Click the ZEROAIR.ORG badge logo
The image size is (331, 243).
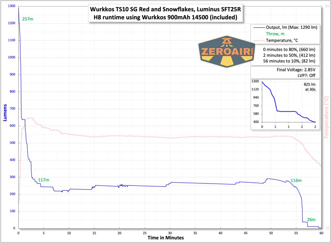coord(226,52)
